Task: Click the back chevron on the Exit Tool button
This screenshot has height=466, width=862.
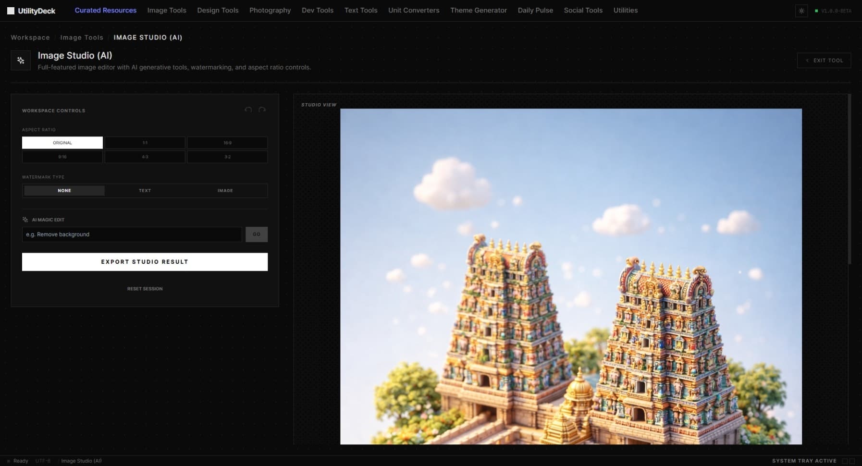Action: tap(807, 60)
